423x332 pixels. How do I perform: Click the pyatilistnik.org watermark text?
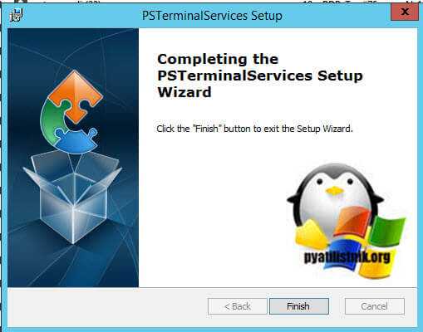pyautogui.click(x=347, y=257)
